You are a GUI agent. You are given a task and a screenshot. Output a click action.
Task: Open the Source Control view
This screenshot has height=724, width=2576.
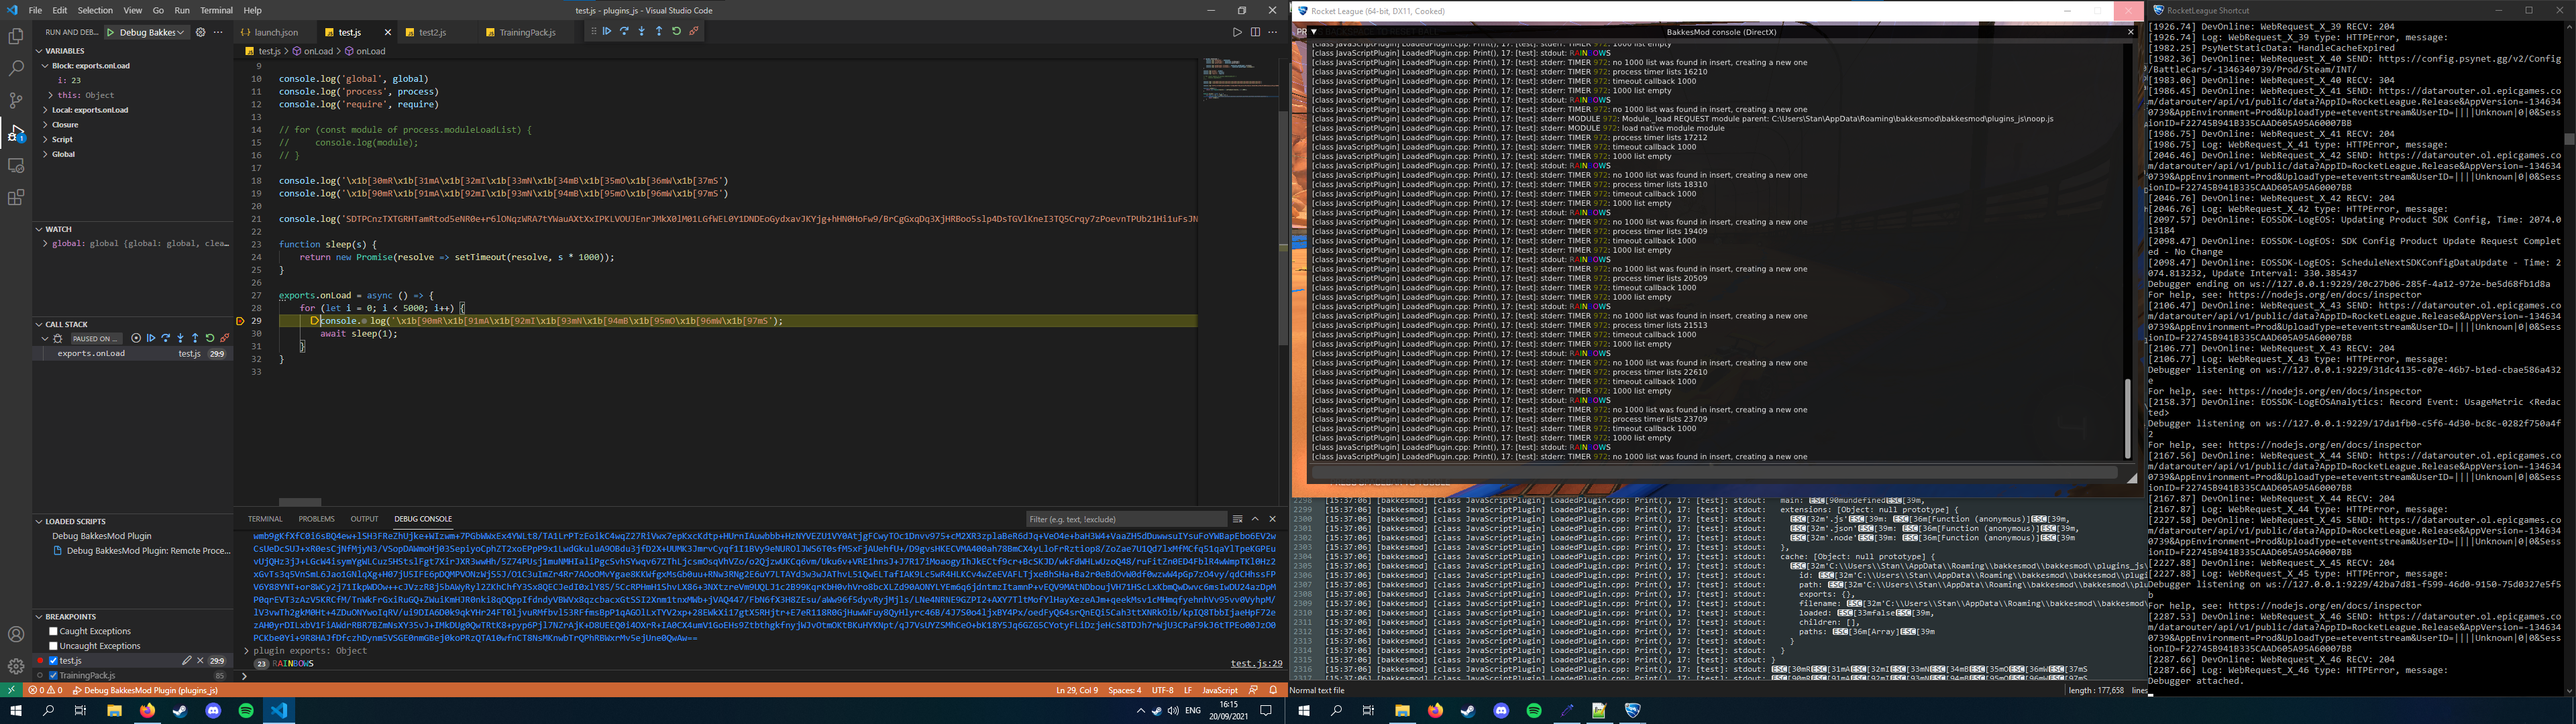[x=15, y=100]
